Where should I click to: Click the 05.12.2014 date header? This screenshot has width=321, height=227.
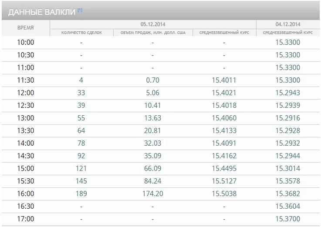(x=153, y=24)
